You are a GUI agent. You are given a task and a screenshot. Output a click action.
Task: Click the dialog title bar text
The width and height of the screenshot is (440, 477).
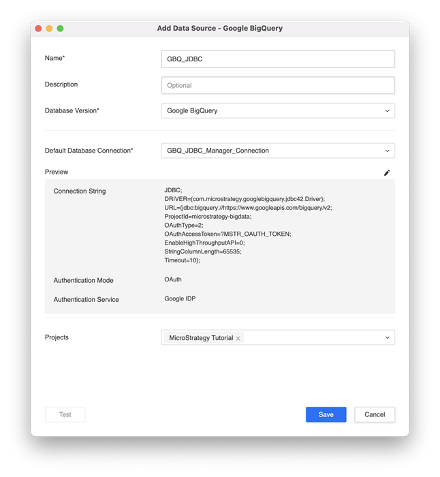click(x=219, y=29)
